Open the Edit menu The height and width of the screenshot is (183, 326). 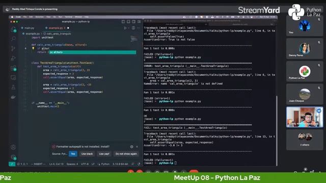[31, 17]
